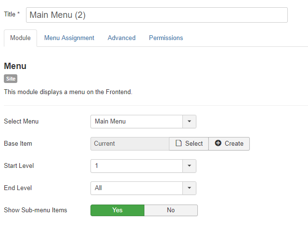
Task: Click the gray Site badge
Action: (x=11, y=79)
